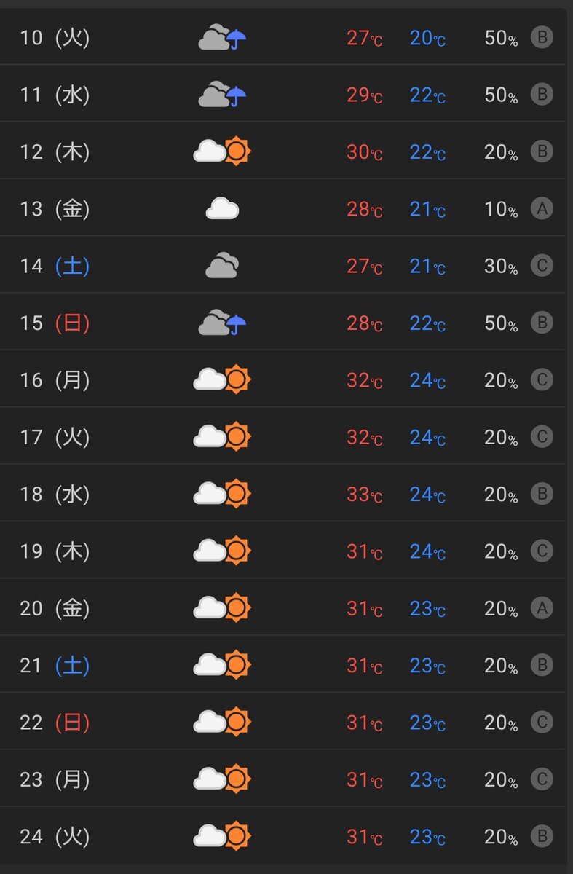Select the Saturday date label 21 (土)
This screenshot has height=874, width=573.
click(x=55, y=666)
